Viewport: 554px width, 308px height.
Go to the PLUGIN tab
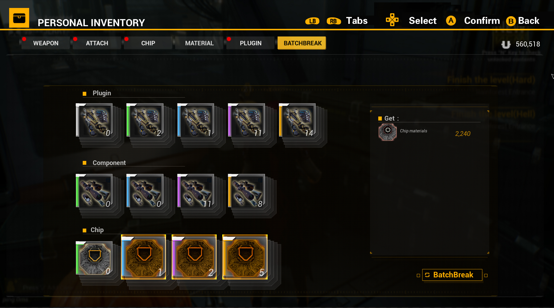(x=251, y=43)
